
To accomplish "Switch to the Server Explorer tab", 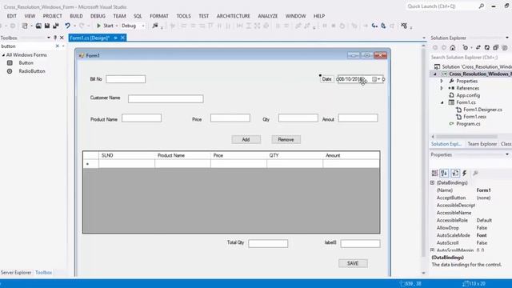I will (16, 272).
